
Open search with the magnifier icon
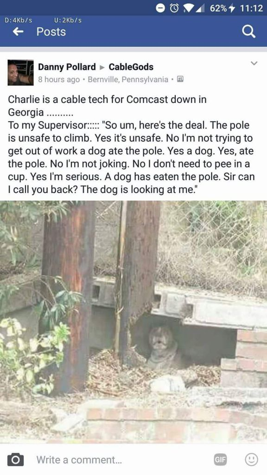[249, 32]
